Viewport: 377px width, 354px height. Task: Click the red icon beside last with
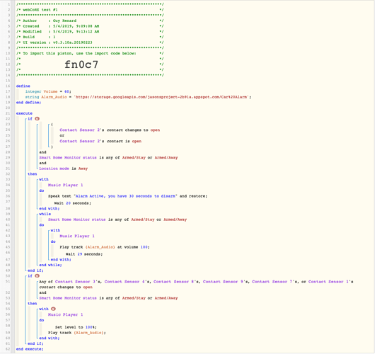pyautogui.click(x=53, y=309)
